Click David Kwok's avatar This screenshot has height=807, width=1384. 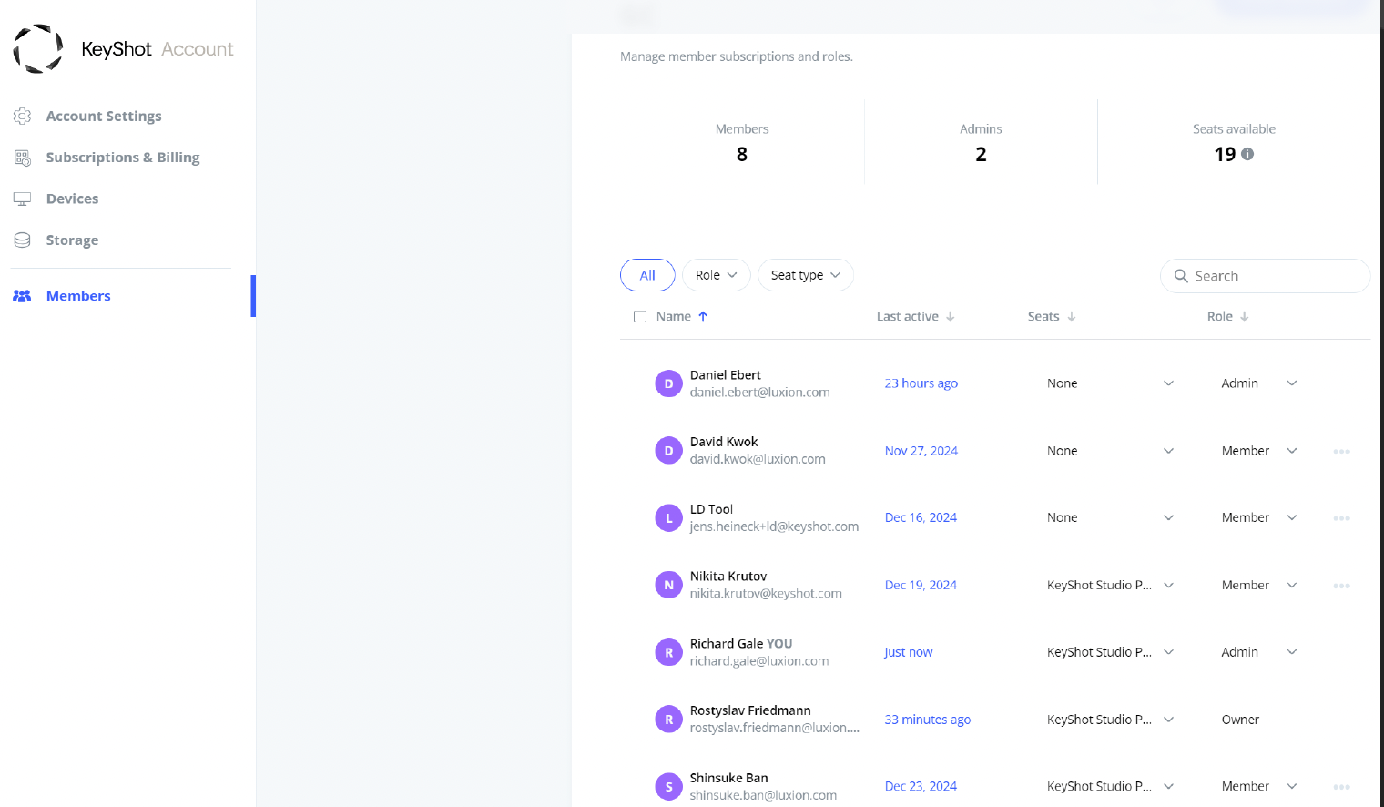(x=669, y=451)
